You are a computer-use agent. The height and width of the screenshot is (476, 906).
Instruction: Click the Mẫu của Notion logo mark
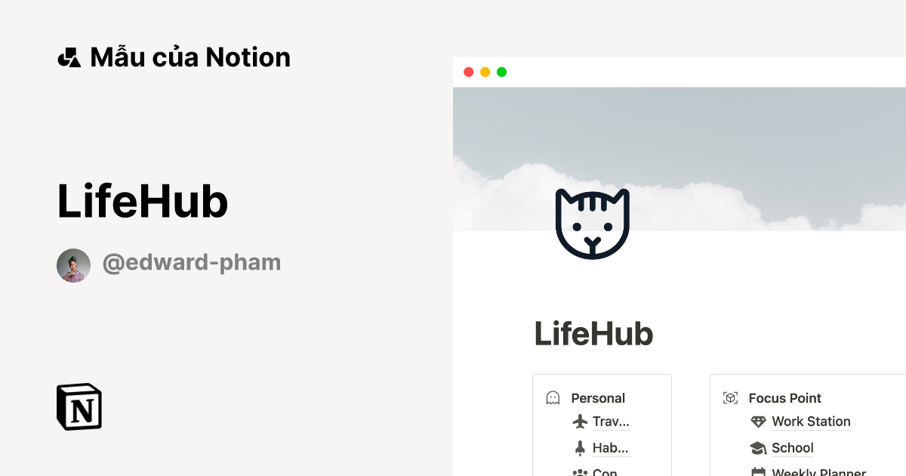69,56
